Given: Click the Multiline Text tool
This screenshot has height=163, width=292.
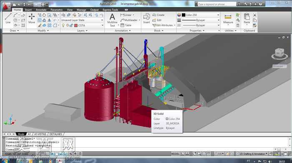Looking at the screenshot, I should pyautogui.click(x=112, y=20).
